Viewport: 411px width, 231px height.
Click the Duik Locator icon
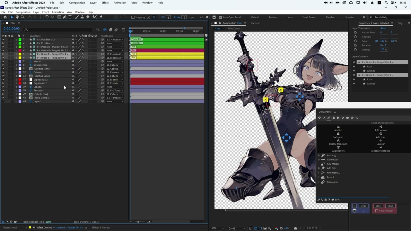[x=381, y=141]
